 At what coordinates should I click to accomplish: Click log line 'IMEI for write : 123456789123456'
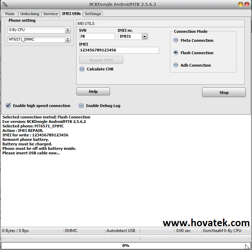(36, 135)
